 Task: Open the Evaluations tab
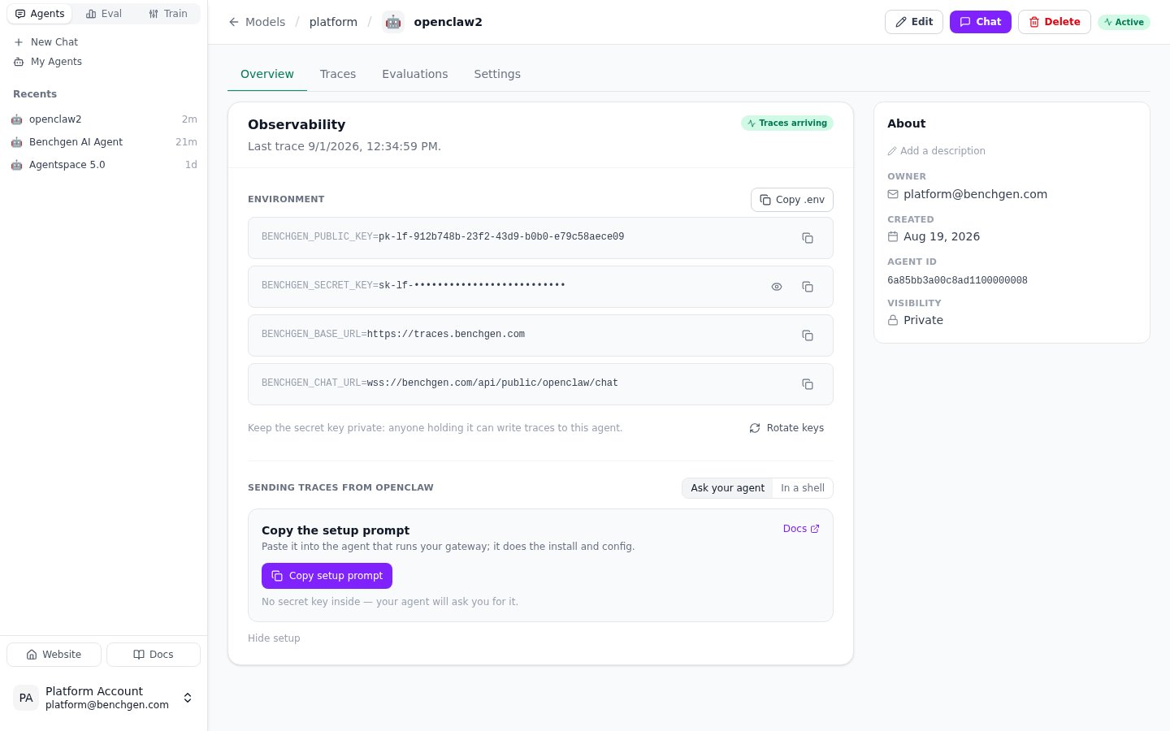click(415, 74)
